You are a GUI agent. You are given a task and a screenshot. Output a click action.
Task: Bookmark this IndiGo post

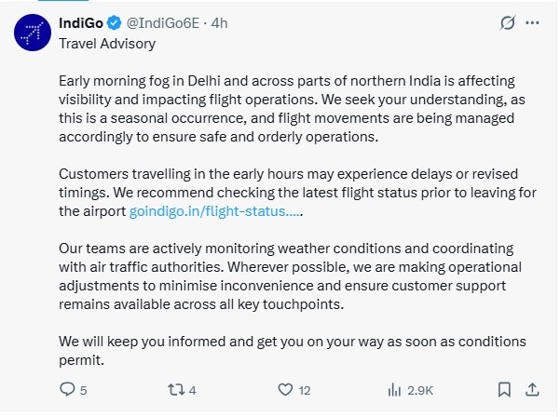pyautogui.click(x=503, y=390)
